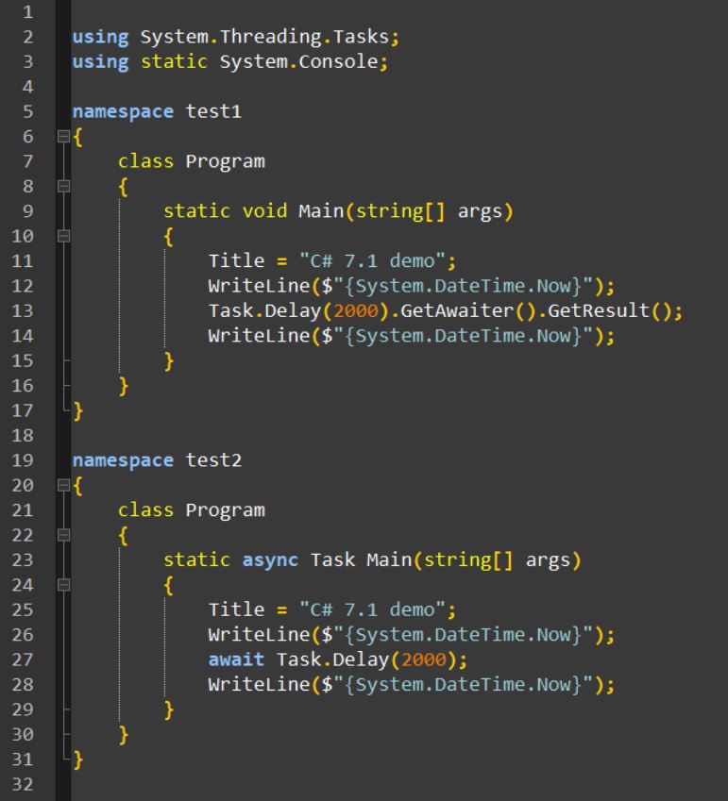
Task: Place cursor on namespace name "test2"
Action: [213, 460]
